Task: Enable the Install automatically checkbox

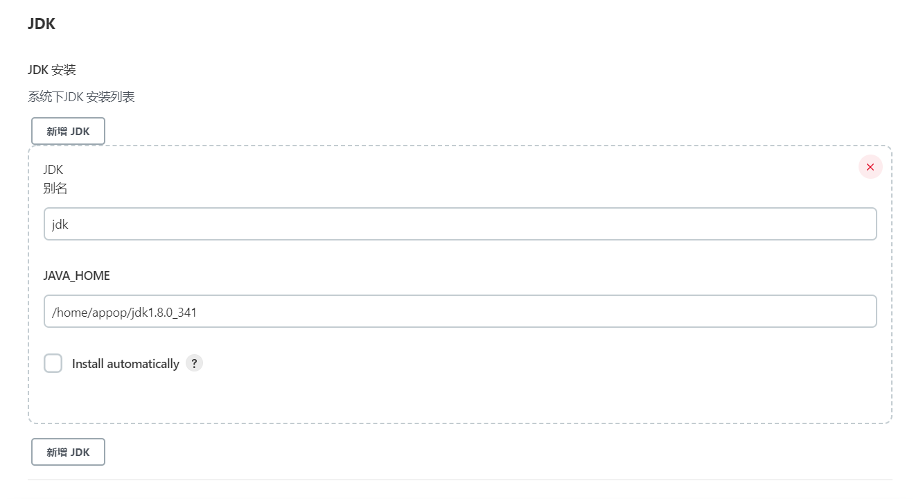Action: [53, 363]
